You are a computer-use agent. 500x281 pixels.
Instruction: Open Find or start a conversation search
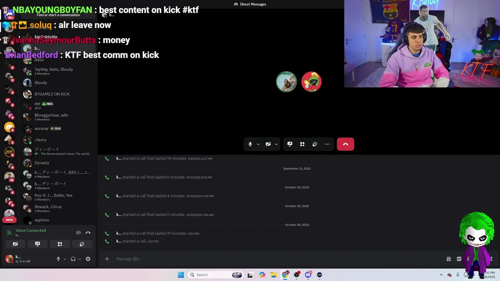coord(58,15)
